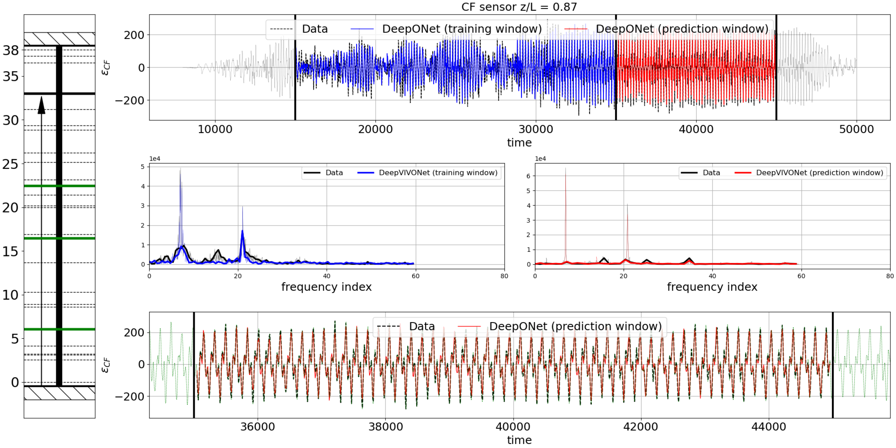This screenshot has height=448, width=896.
Task: Click the red line sample in top legend
Action: pyautogui.click(x=576, y=29)
